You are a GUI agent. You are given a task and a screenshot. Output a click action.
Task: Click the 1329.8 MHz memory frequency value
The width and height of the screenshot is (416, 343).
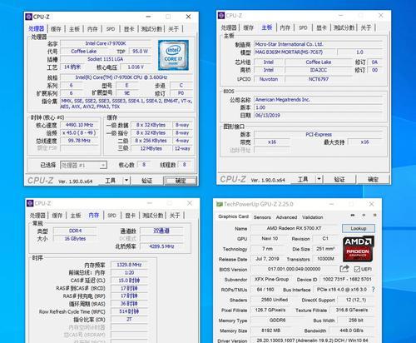click(x=129, y=265)
